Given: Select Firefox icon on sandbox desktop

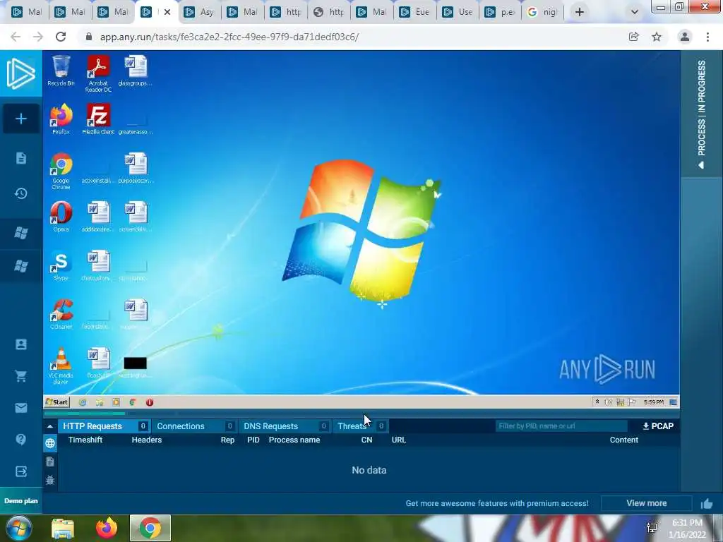Looking at the screenshot, I should (x=61, y=119).
